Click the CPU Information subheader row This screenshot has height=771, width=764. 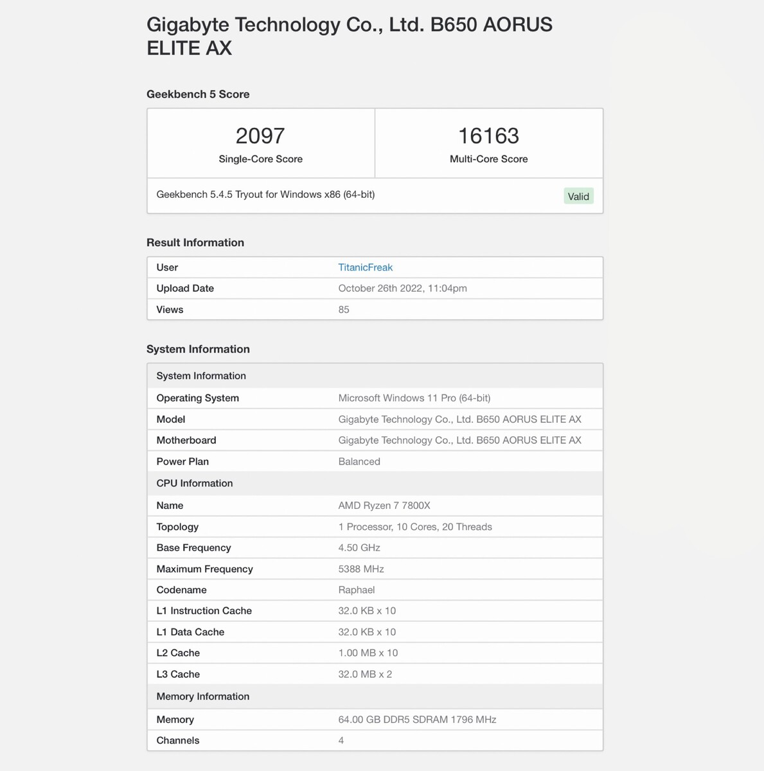(x=375, y=483)
